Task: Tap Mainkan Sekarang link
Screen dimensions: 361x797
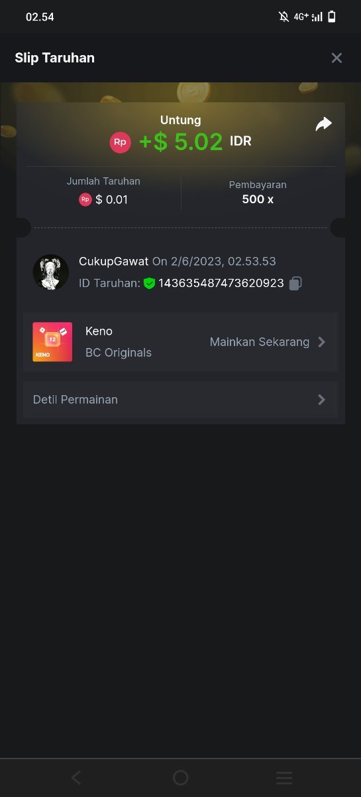Action: point(260,342)
